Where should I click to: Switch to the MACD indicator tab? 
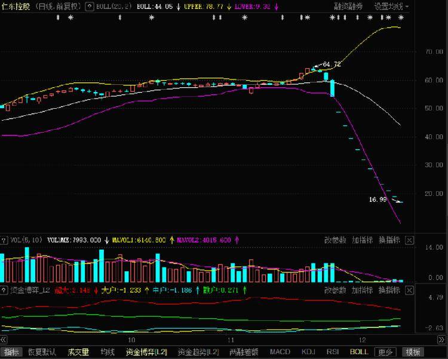tap(280, 352)
